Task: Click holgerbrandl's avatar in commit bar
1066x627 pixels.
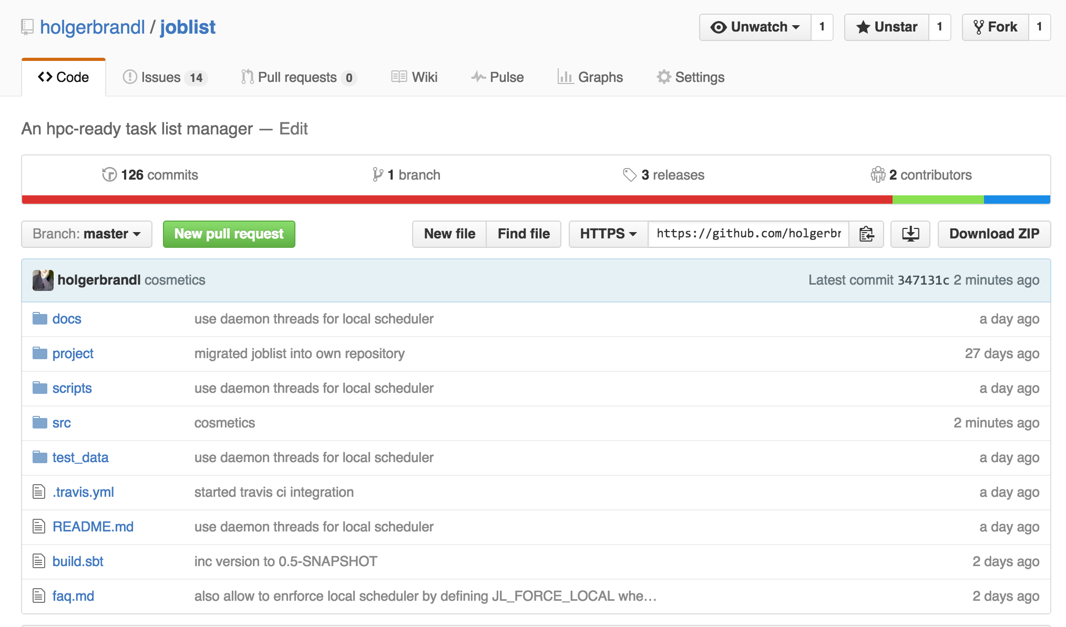Action: (43, 280)
